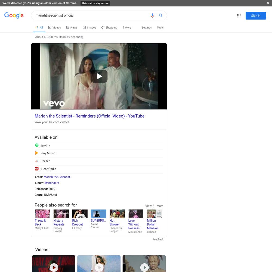Click View 2+ more link

[x=154, y=206]
